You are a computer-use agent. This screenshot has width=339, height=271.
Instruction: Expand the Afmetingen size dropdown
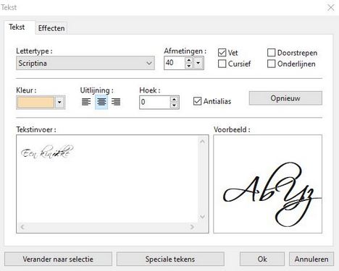click(198, 63)
